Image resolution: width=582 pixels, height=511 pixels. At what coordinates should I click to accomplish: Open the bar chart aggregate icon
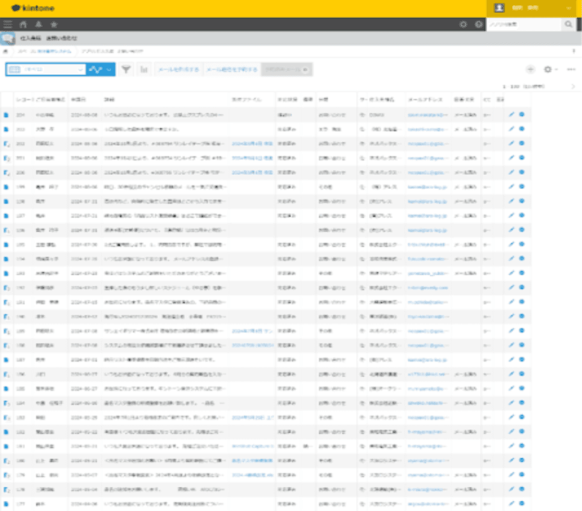(x=144, y=69)
